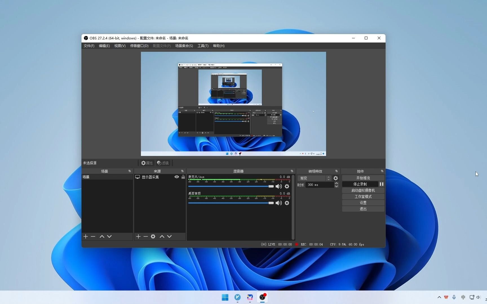Click 中 input method indicator in tray
Image resolution: width=487 pixels, height=304 pixels.
coord(463,297)
